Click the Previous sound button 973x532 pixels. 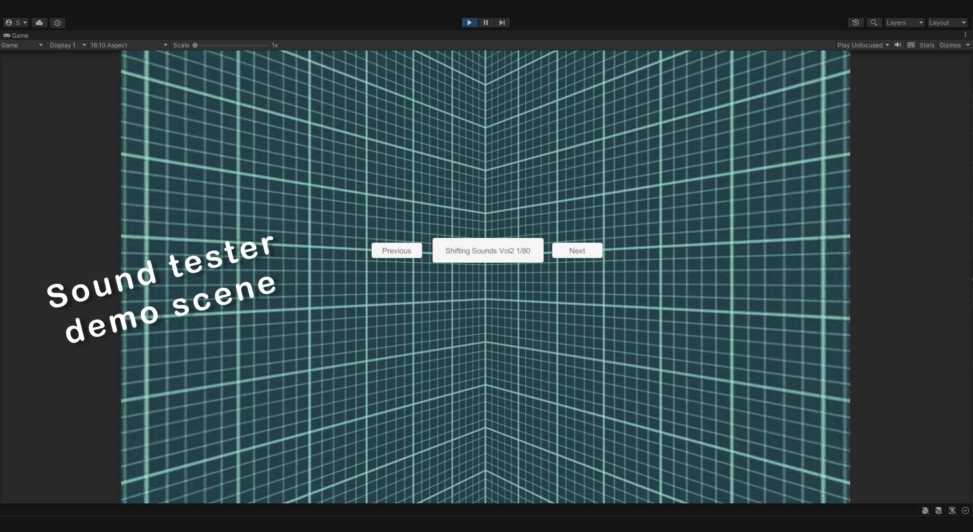click(397, 250)
